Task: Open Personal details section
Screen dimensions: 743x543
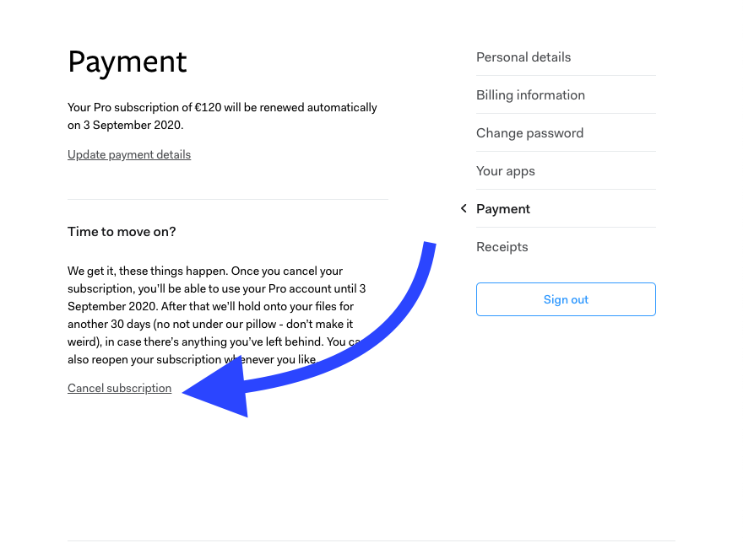Action: click(523, 57)
